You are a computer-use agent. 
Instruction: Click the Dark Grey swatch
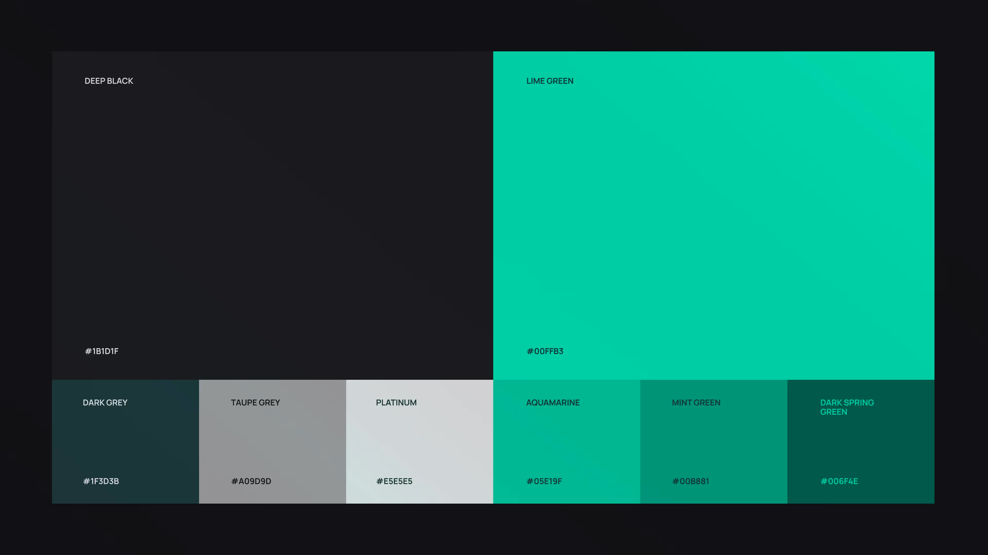pyautogui.click(x=125, y=441)
